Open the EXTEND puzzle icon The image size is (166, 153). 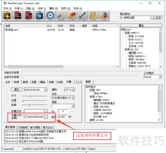tap(72, 16)
